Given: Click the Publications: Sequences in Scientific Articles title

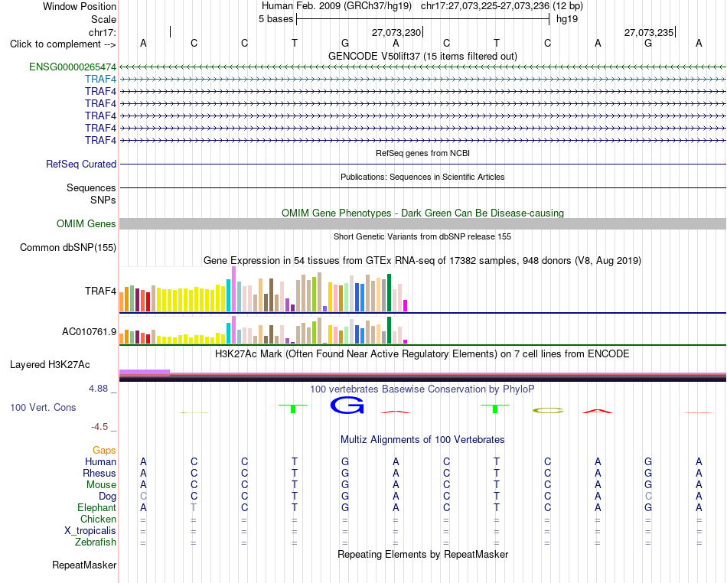Looking at the screenshot, I should point(422,177).
